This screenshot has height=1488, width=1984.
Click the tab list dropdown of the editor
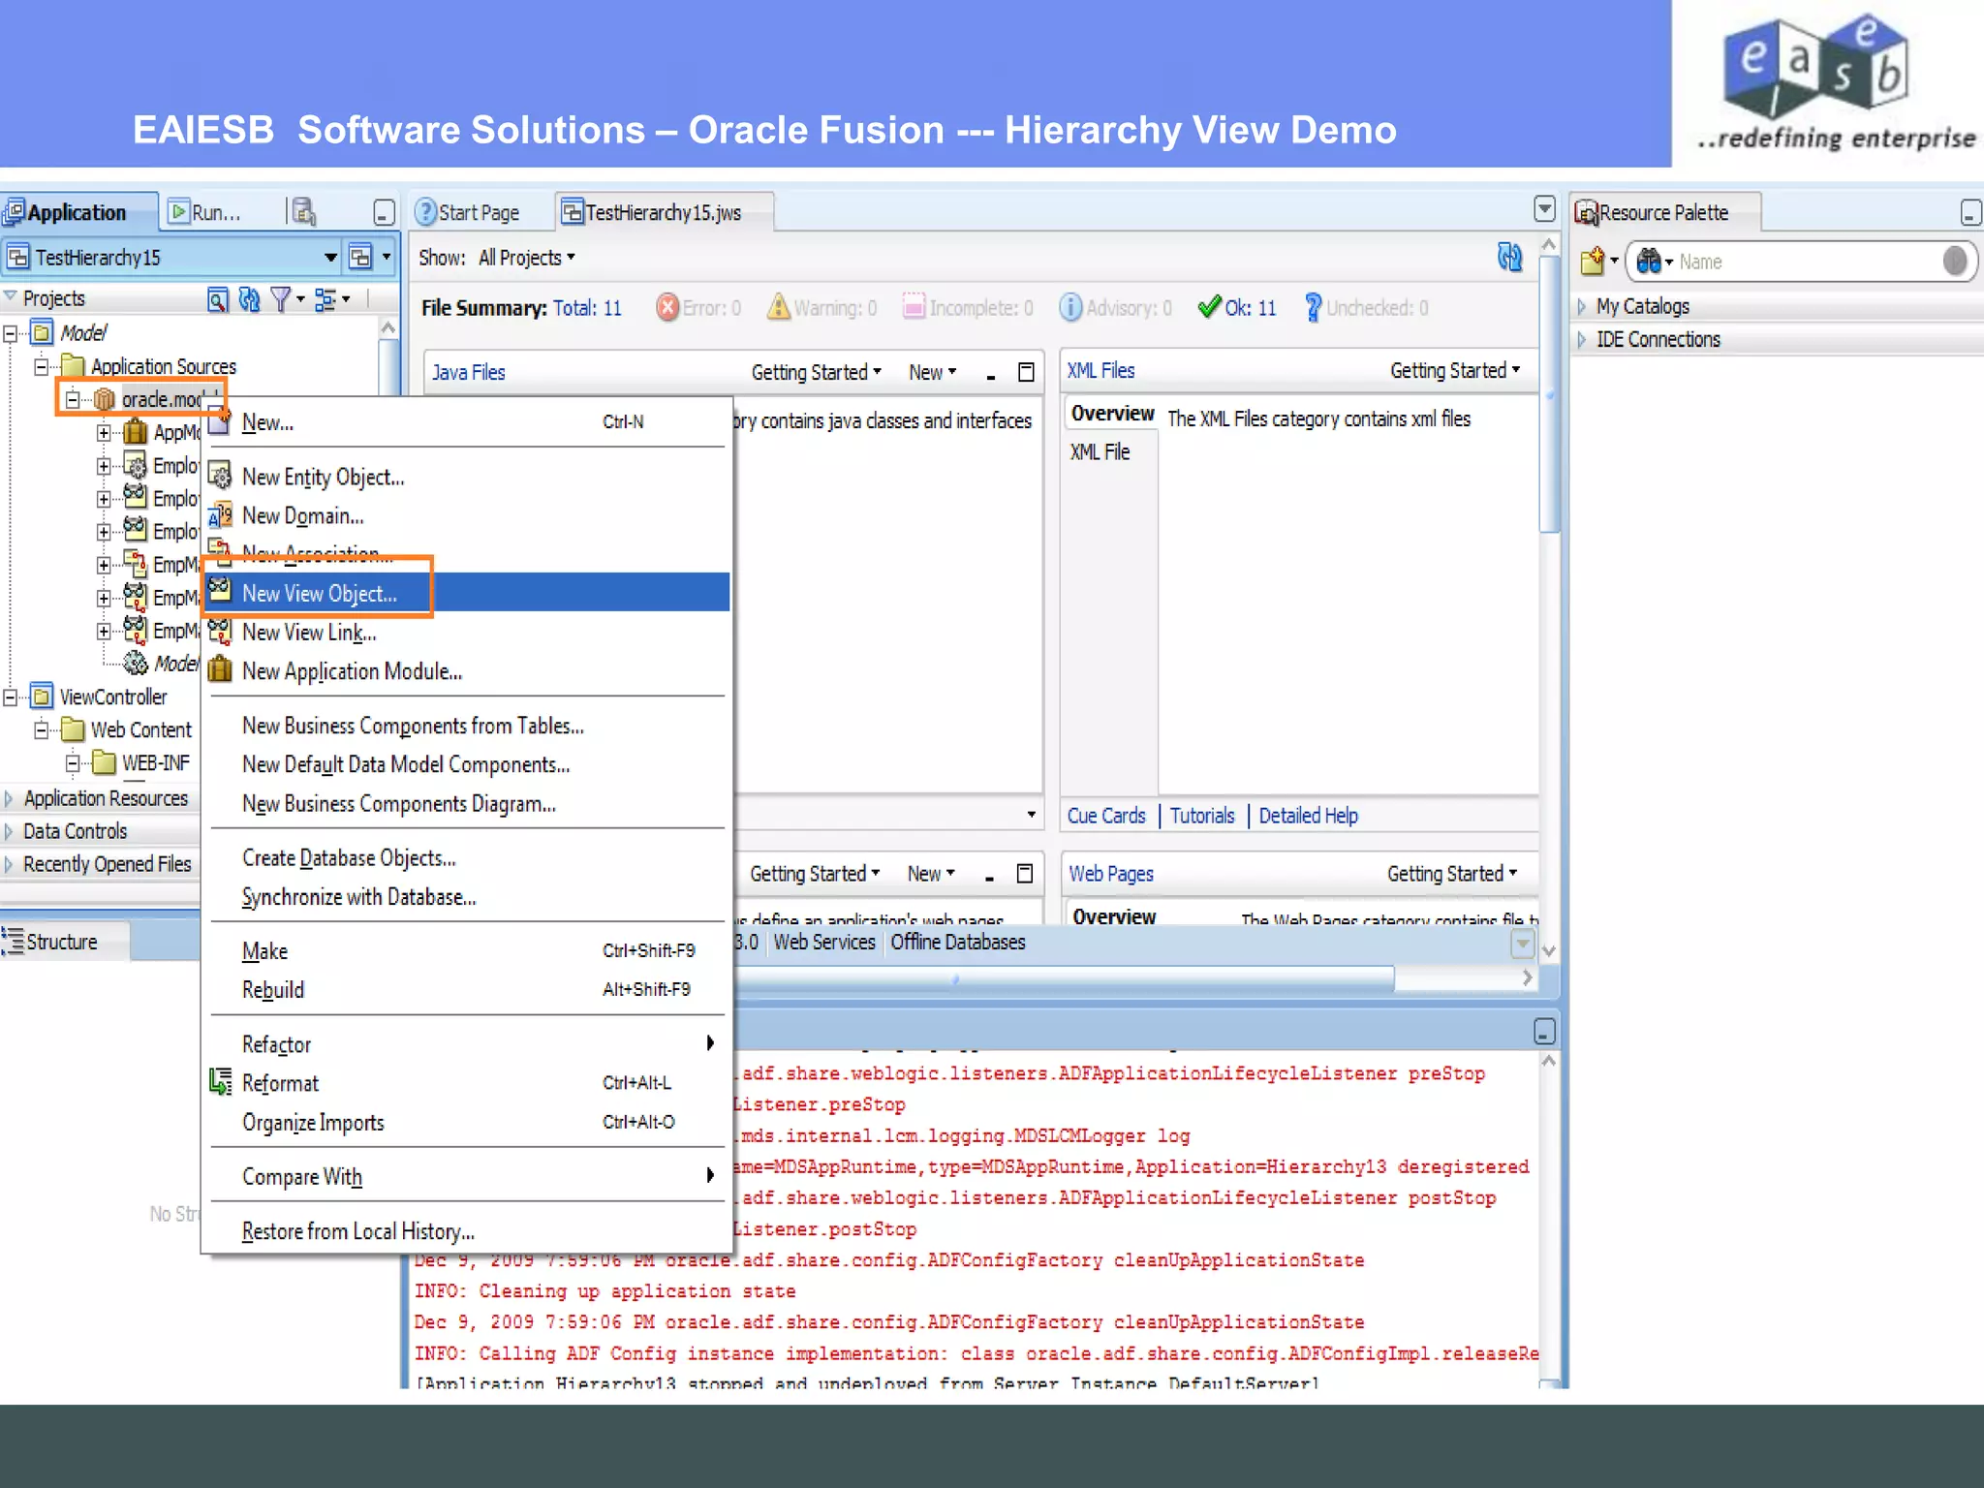(x=1544, y=209)
